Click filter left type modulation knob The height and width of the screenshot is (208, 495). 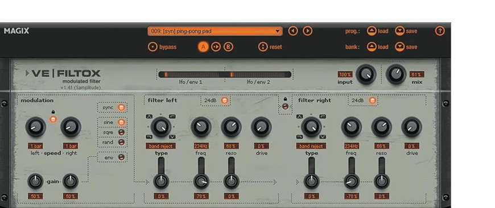(x=161, y=181)
